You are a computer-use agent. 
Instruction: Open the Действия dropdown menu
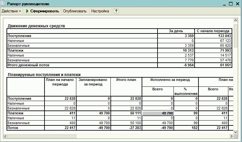click(x=11, y=11)
